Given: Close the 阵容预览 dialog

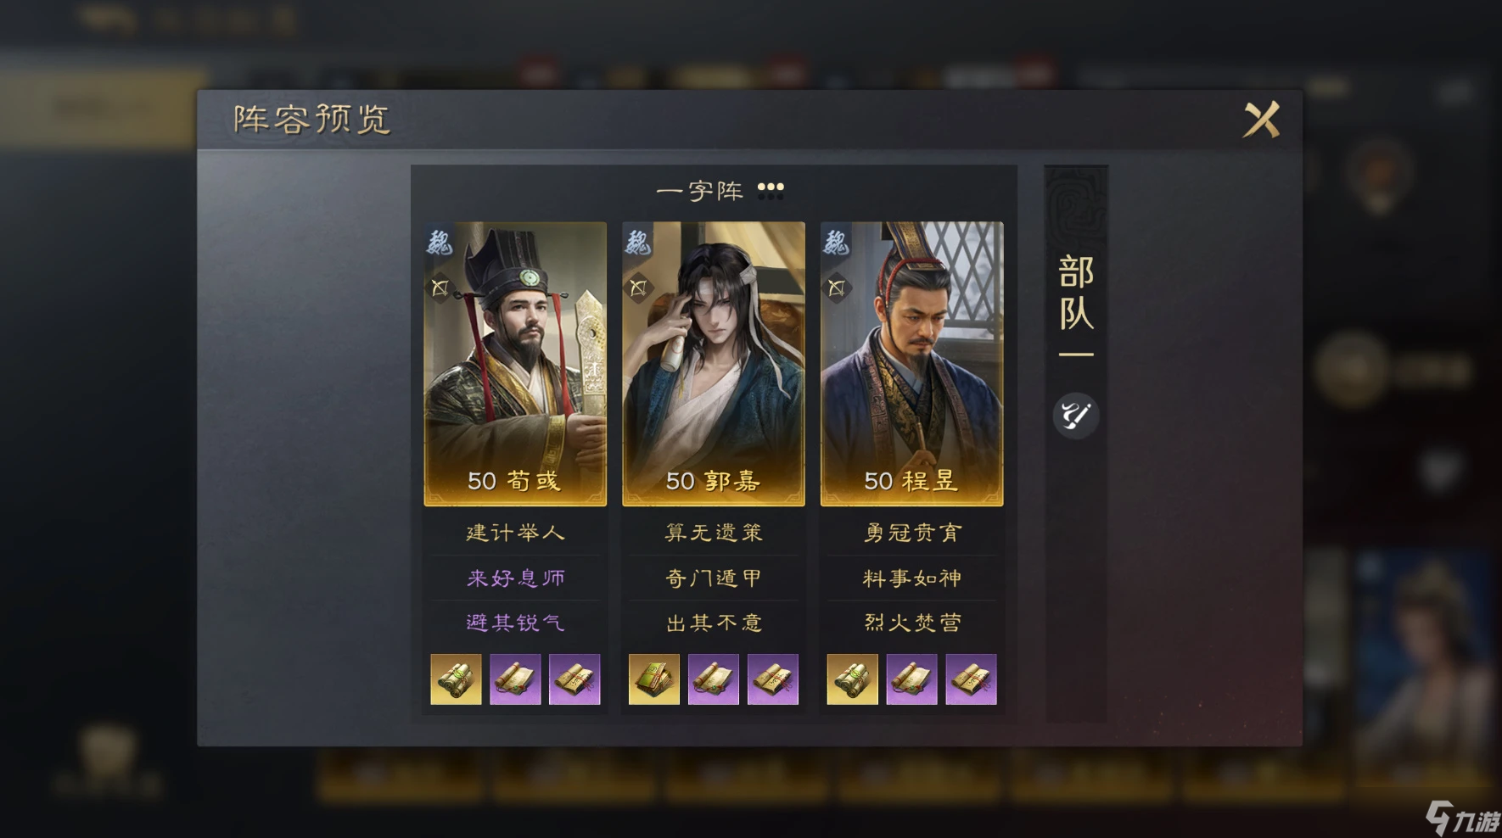Looking at the screenshot, I should [x=1261, y=120].
